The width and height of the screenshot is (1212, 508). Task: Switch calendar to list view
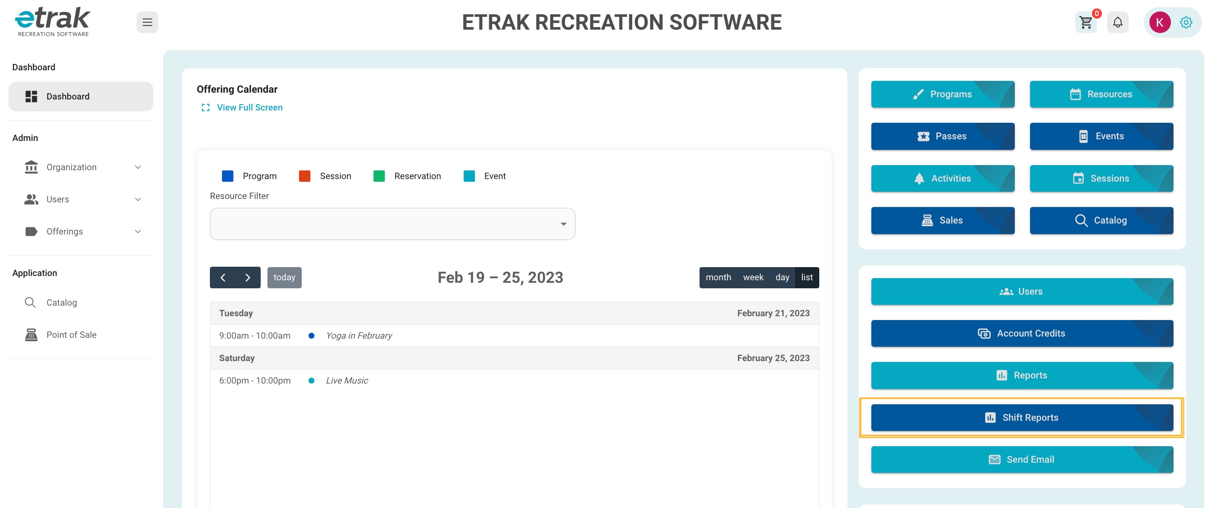[x=807, y=278]
